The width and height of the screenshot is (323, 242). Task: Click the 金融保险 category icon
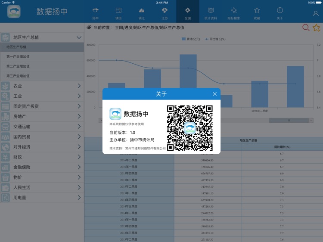[x=5, y=167]
